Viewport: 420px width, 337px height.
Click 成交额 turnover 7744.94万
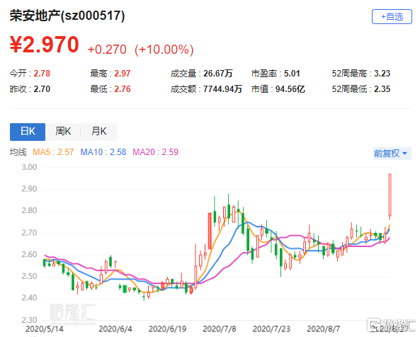[222, 89]
